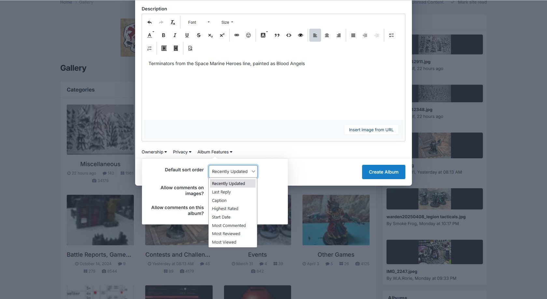547x299 pixels.
Task: Insert a hyperlink using the link icon
Action: (x=237, y=35)
